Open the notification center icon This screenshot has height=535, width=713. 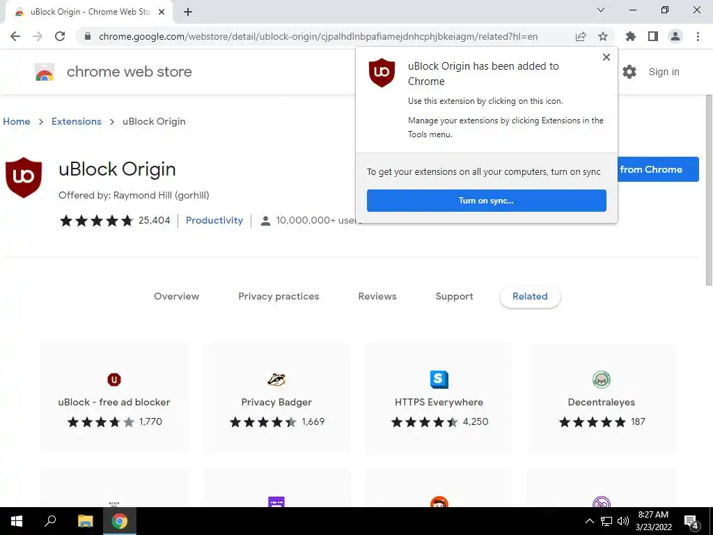pos(691,521)
